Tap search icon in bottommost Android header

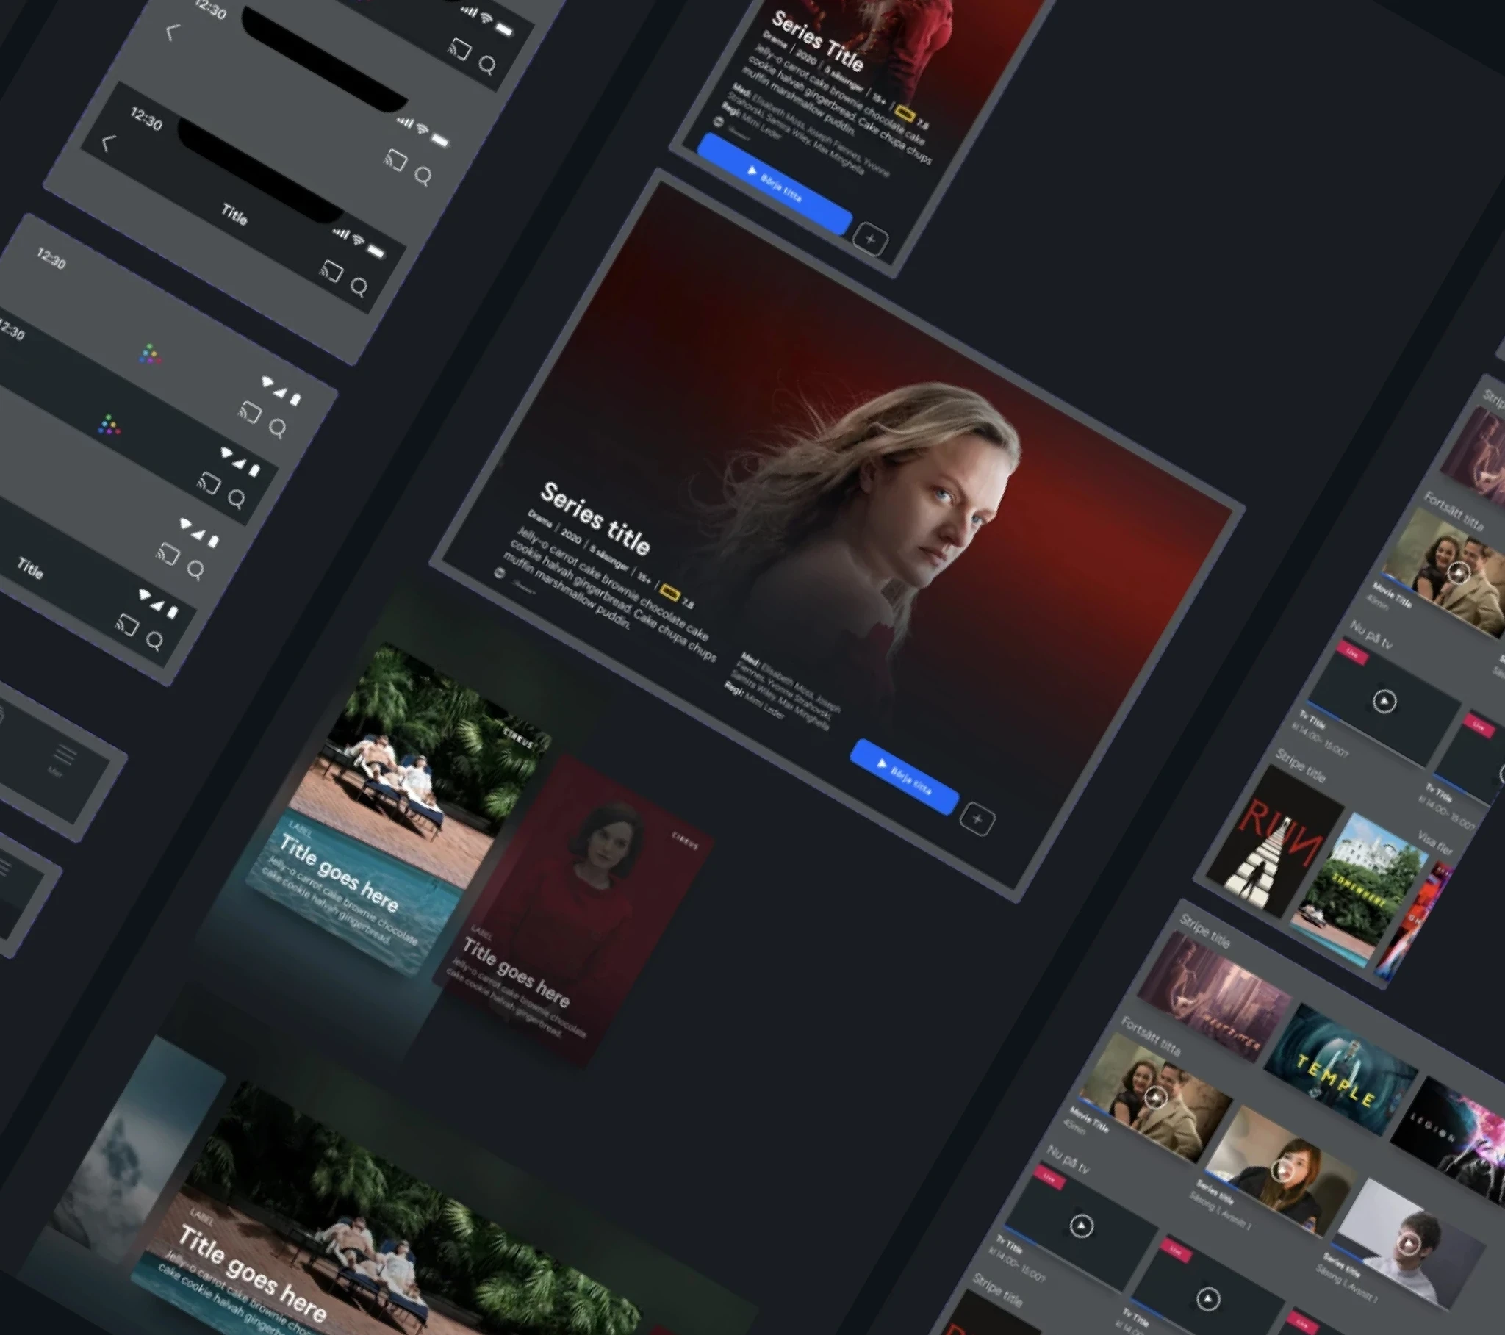pos(154,641)
